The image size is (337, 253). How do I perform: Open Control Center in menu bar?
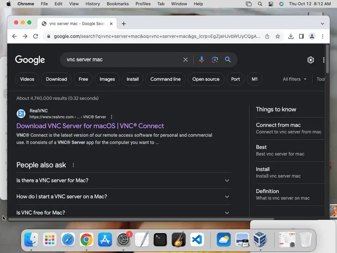click(271, 4)
